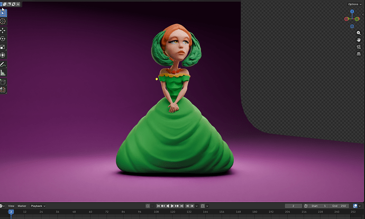Click the play animation button
Viewport: 365px width, 219px height.
tap(172, 206)
